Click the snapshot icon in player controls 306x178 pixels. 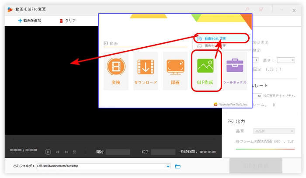(75, 152)
